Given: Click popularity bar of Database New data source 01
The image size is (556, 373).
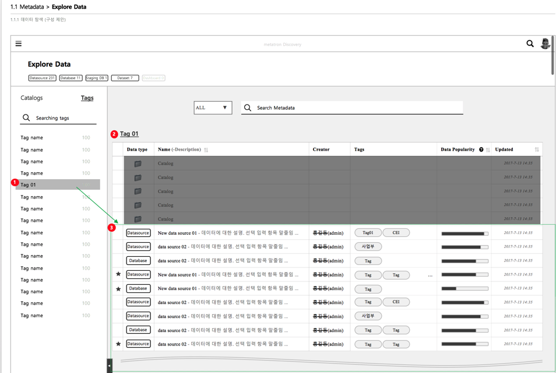Looking at the screenshot, I should click(464, 288).
